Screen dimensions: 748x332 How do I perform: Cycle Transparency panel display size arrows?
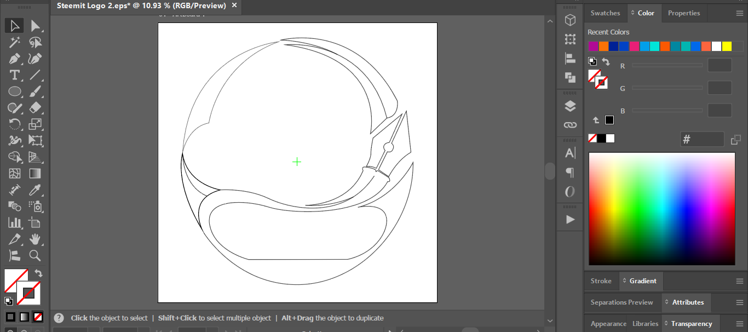click(666, 324)
